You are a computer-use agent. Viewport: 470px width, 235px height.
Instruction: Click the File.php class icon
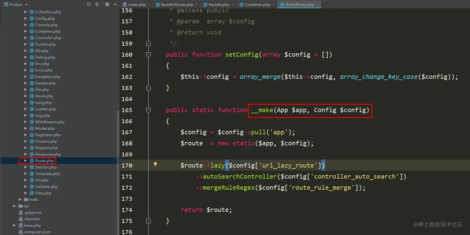32,90
